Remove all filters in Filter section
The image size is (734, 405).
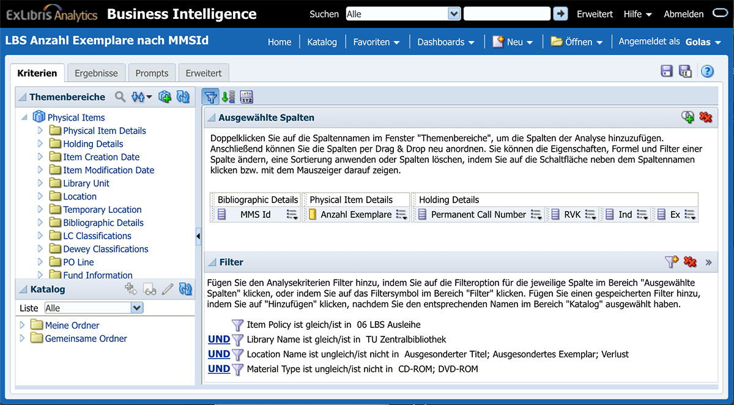(x=691, y=262)
